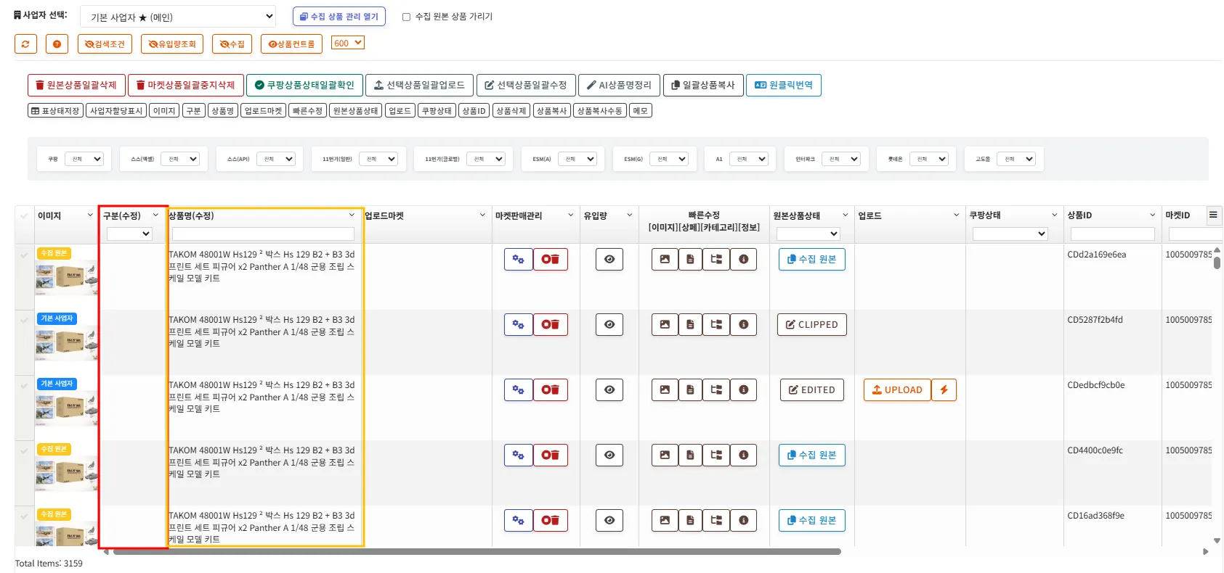Open info icon for row CD16ad368f9e

pos(743,520)
